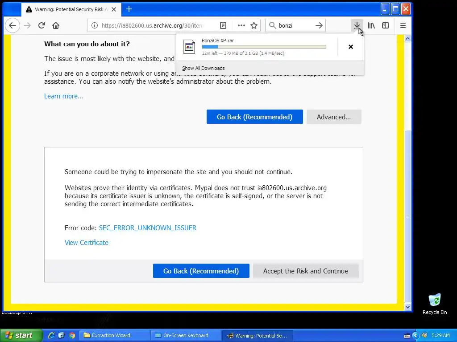The image size is (457, 342).
Task: Toggle the downloads panel button
Action: [357, 25]
